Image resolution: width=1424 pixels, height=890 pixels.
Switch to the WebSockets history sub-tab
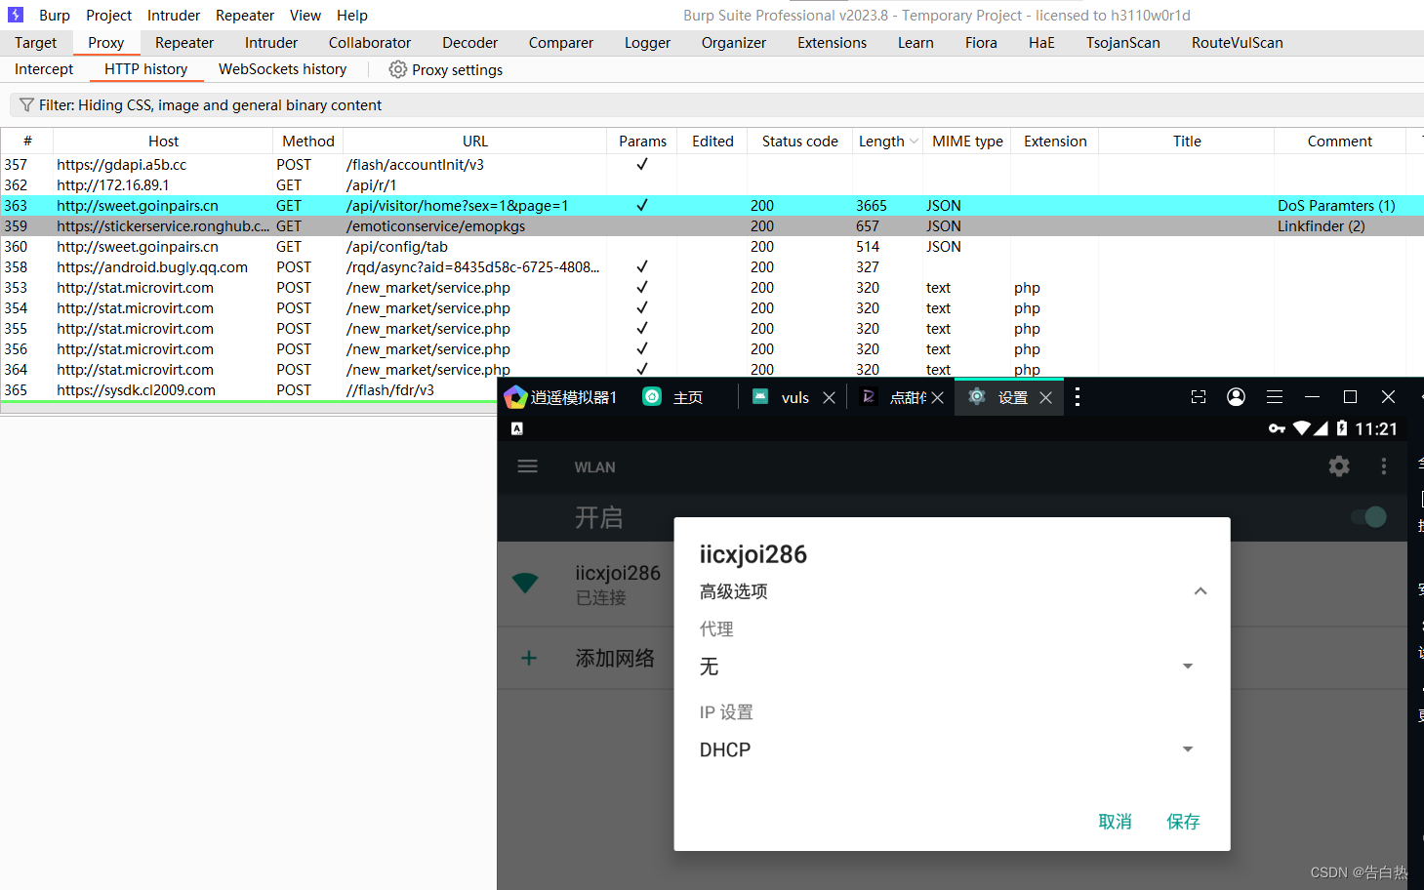[x=283, y=69]
